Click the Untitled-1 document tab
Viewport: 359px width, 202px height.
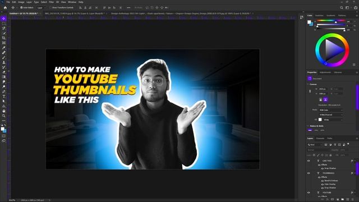point(24,13)
